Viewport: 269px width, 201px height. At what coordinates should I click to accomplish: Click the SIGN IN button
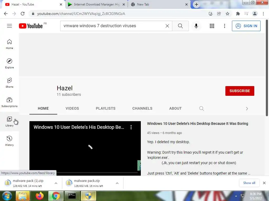pyautogui.click(x=246, y=26)
